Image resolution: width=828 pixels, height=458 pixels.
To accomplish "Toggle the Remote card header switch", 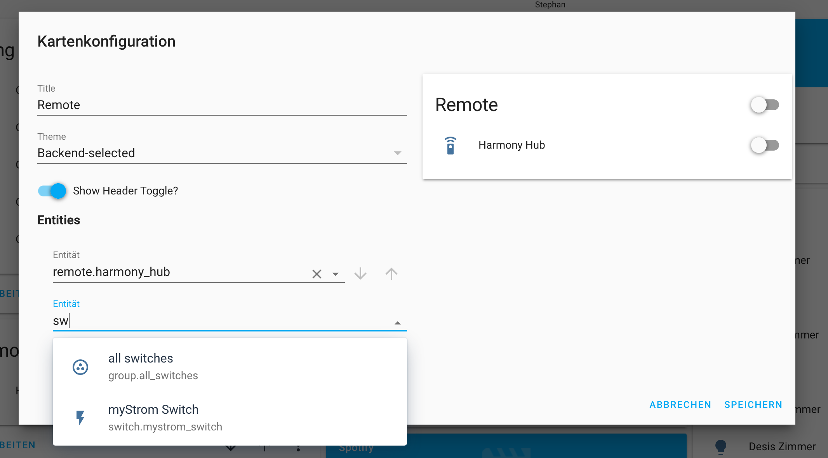I will pyautogui.click(x=765, y=105).
